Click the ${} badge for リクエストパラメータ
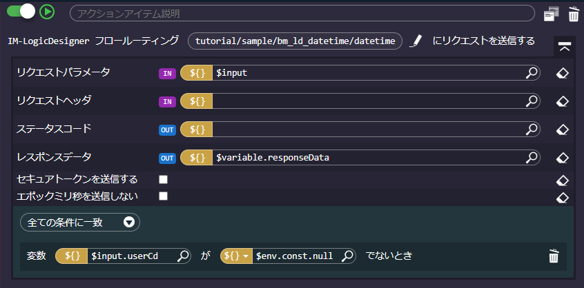The height and width of the screenshot is (288, 584). [197, 73]
